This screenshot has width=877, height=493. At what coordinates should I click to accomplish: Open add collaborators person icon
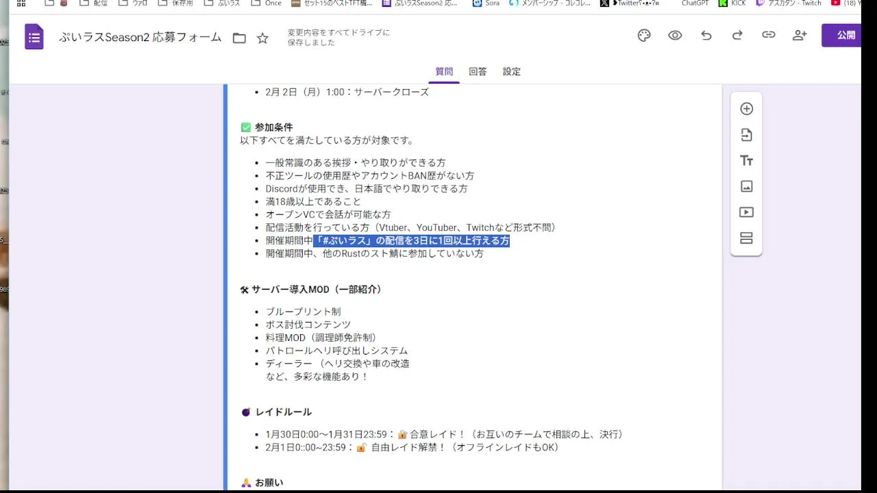[x=800, y=36]
